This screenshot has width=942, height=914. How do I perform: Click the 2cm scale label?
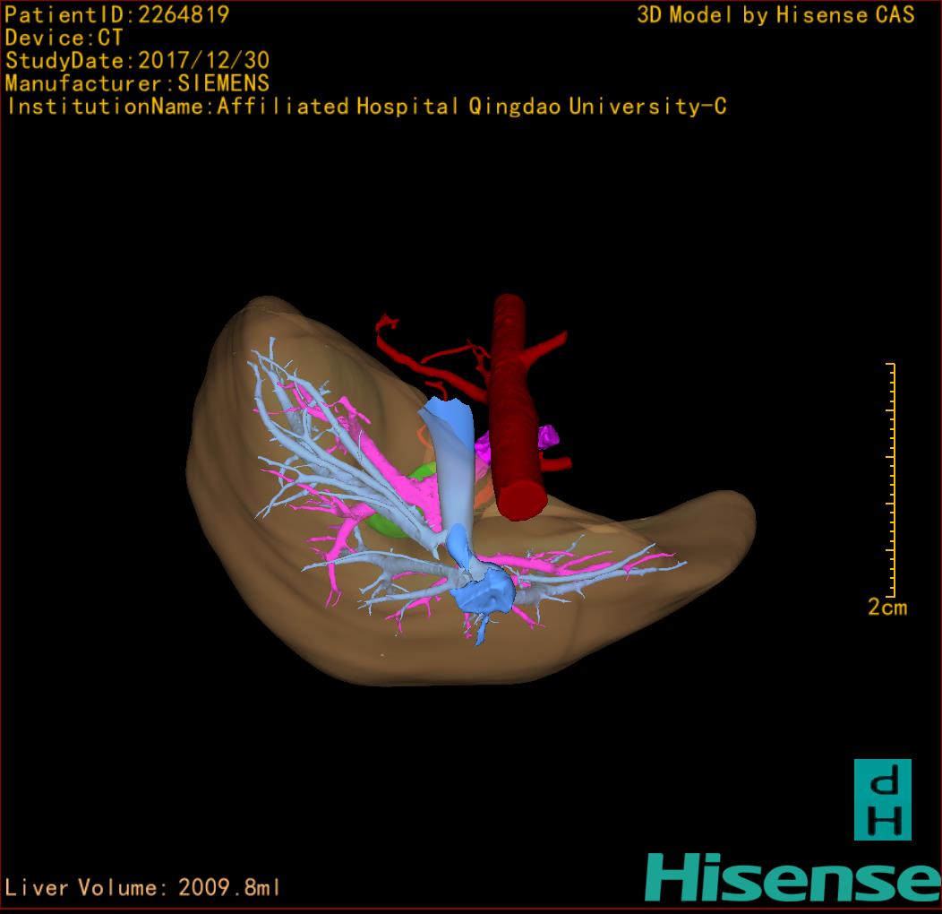[x=886, y=608]
